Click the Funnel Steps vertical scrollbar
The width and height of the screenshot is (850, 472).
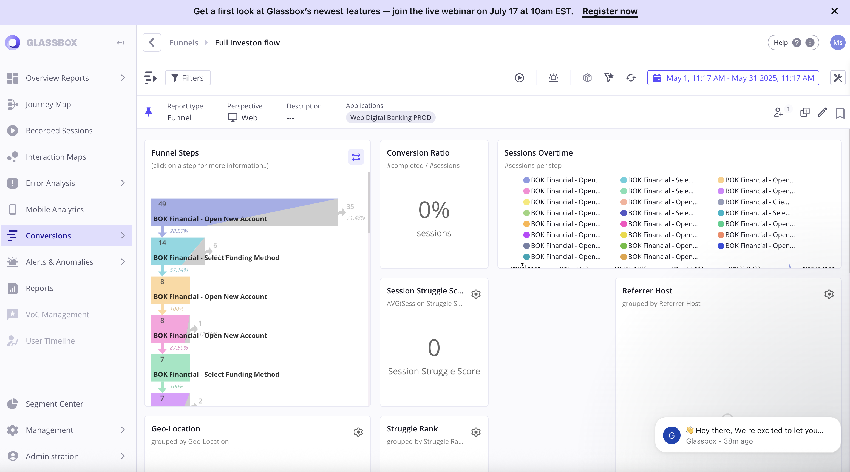[369, 202]
